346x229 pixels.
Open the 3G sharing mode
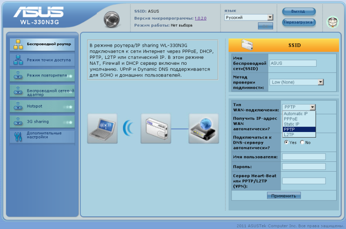(x=43, y=122)
